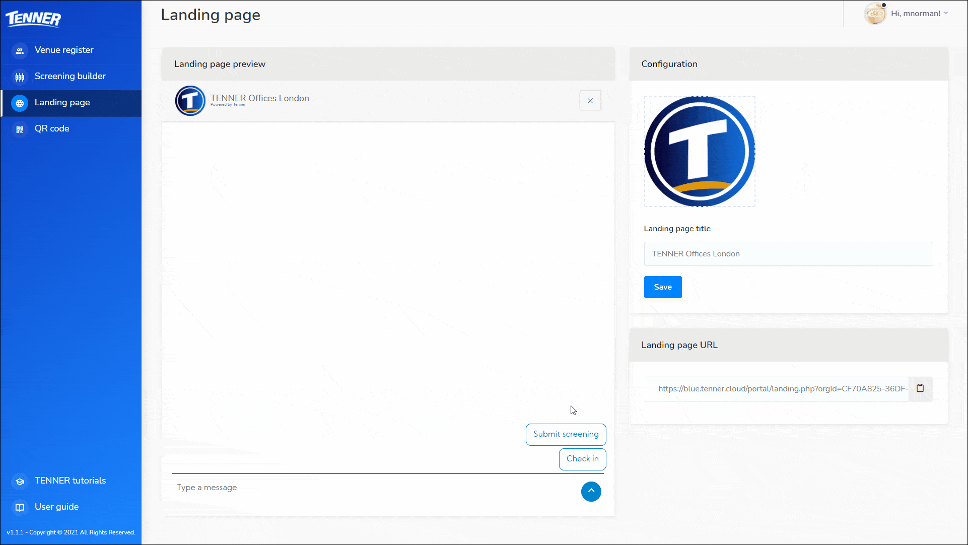Click the Type a message field
The height and width of the screenshot is (545, 968).
[x=373, y=488]
